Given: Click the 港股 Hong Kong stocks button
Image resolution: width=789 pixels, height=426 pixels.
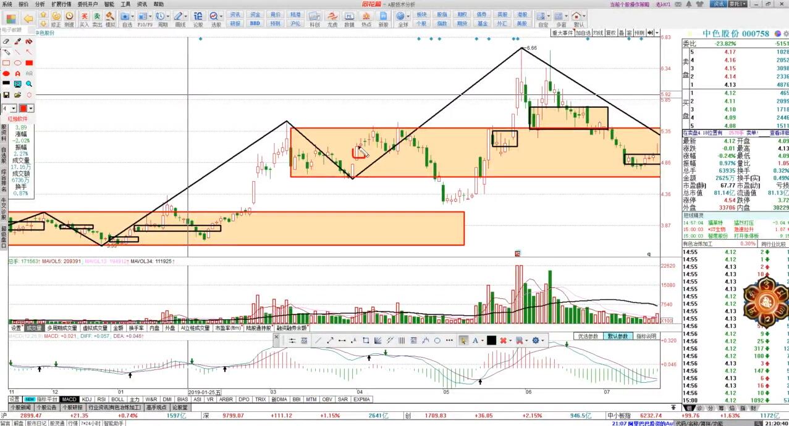Looking at the screenshot, I should click(x=522, y=14).
